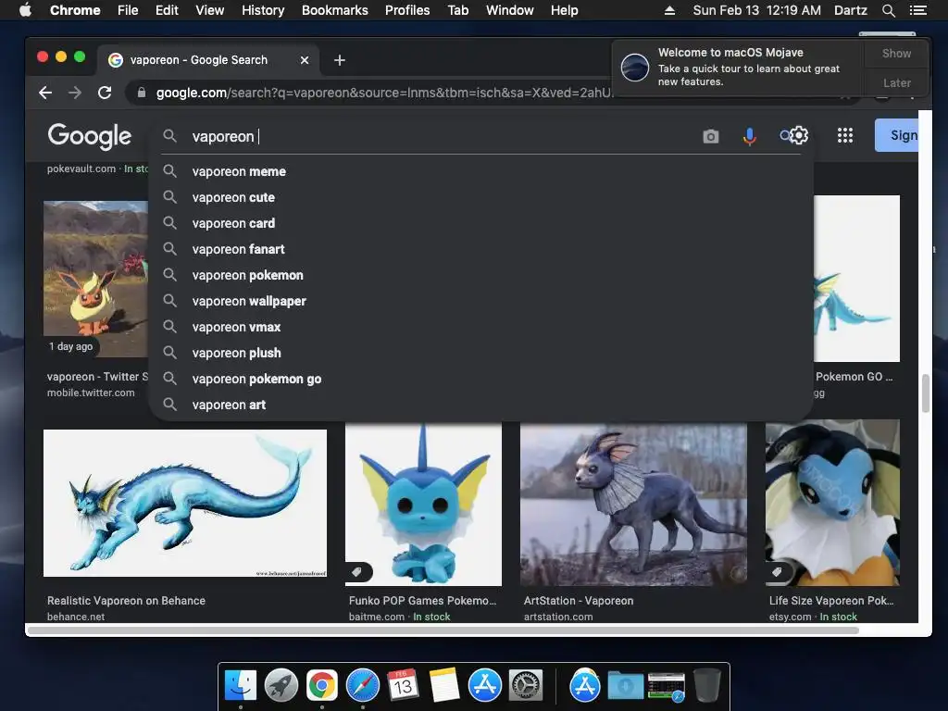Open Life Size Vaporeon Pok... link
948x711 pixels.
point(830,600)
